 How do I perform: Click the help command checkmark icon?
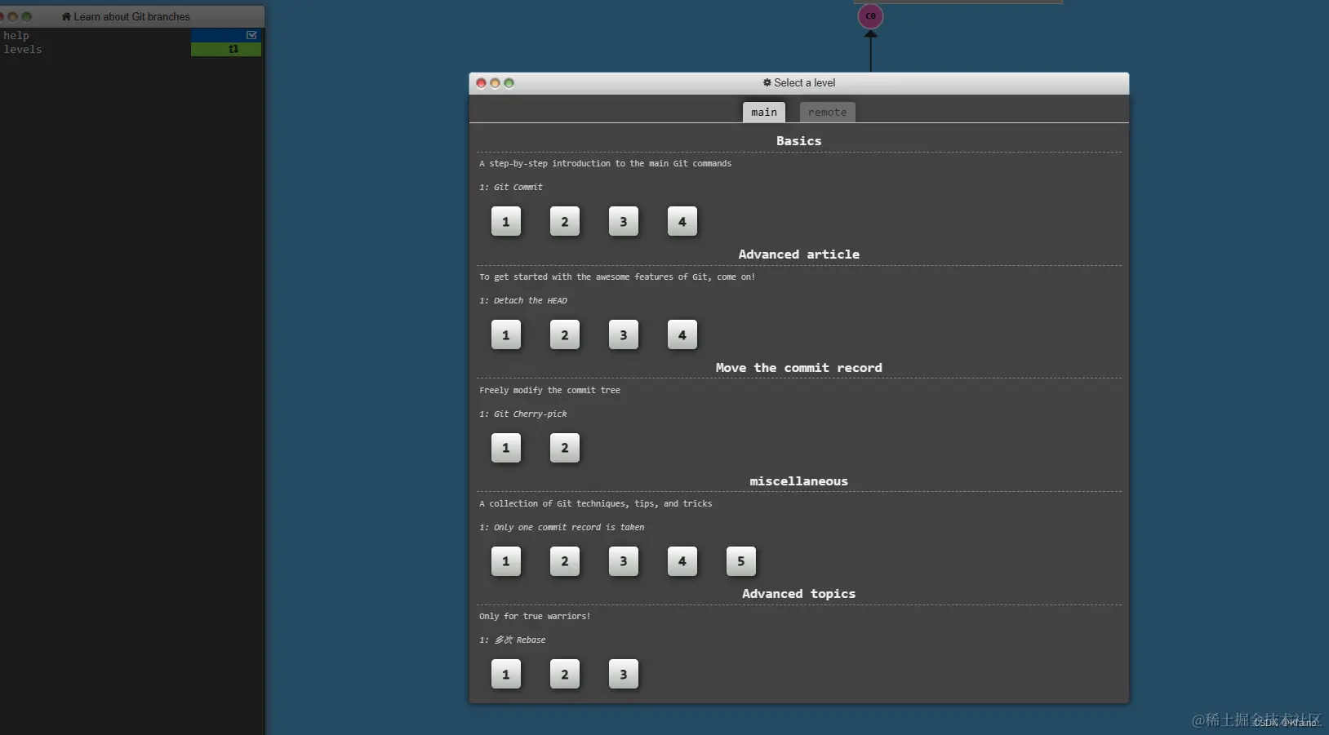click(251, 35)
